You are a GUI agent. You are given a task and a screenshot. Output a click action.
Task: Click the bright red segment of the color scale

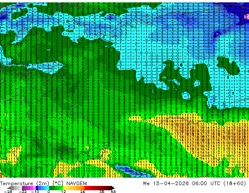(86, 188)
